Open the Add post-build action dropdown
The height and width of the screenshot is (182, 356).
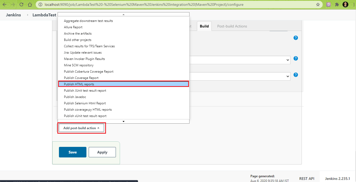(x=81, y=128)
